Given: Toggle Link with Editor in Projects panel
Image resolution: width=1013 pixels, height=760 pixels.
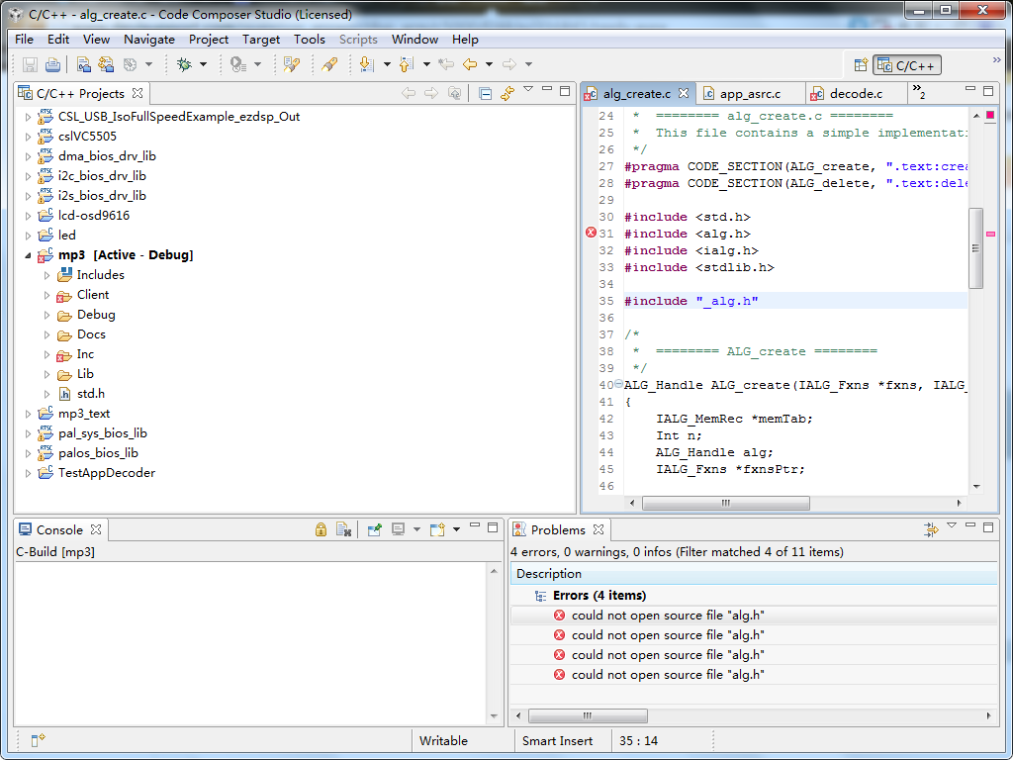Looking at the screenshot, I should point(507,93).
